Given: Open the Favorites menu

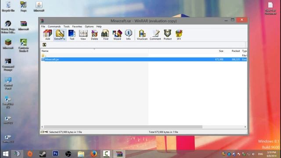Looking at the screenshot, I should pyautogui.click(x=77, y=26).
